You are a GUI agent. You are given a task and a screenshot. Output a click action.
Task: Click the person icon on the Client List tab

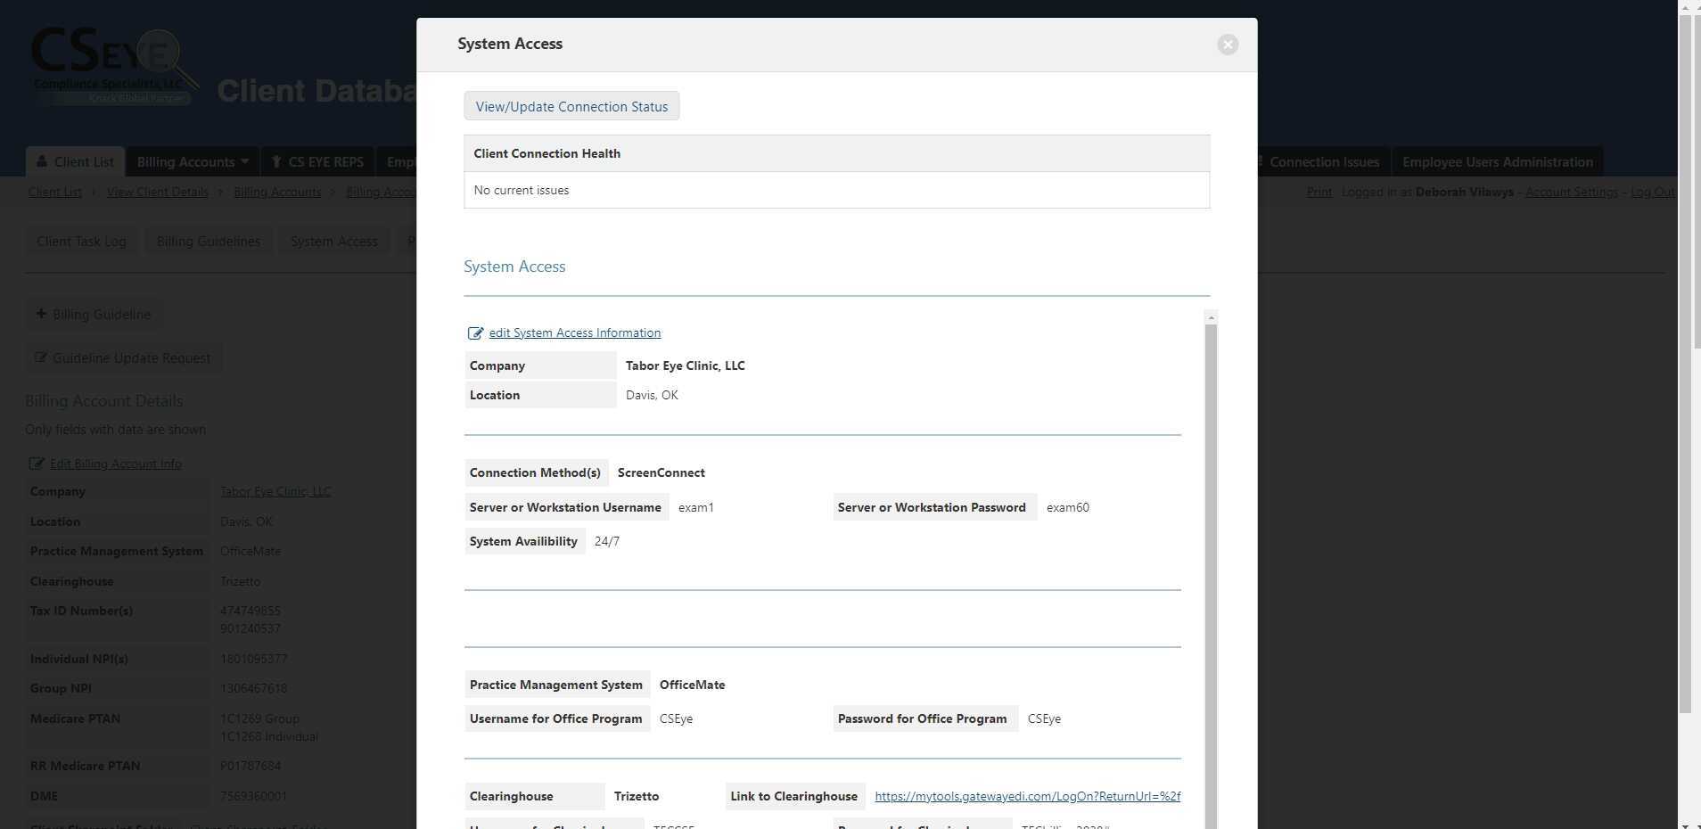pyautogui.click(x=43, y=161)
